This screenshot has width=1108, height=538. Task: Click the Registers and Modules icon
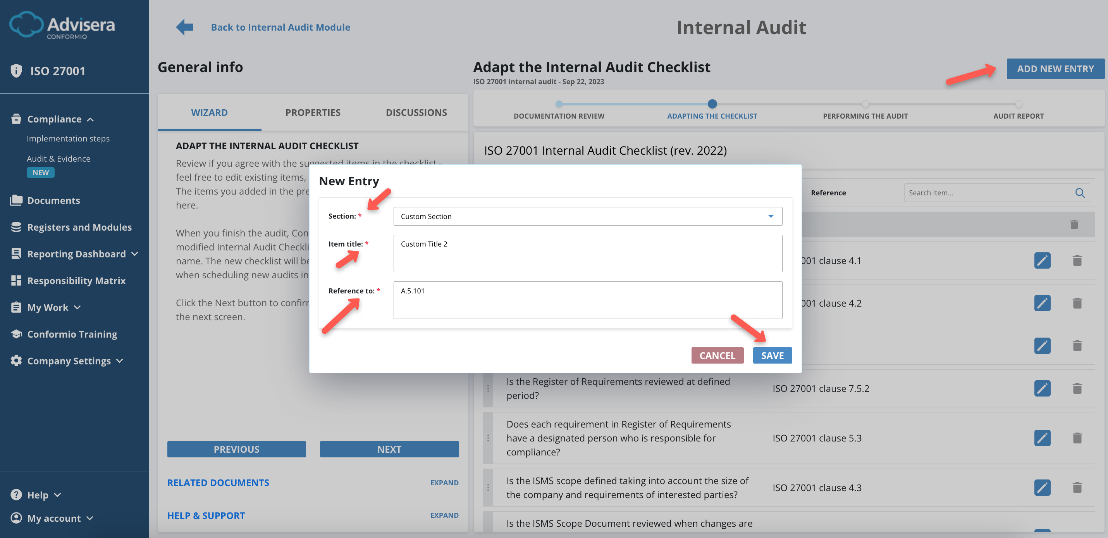[x=16, y=227]
